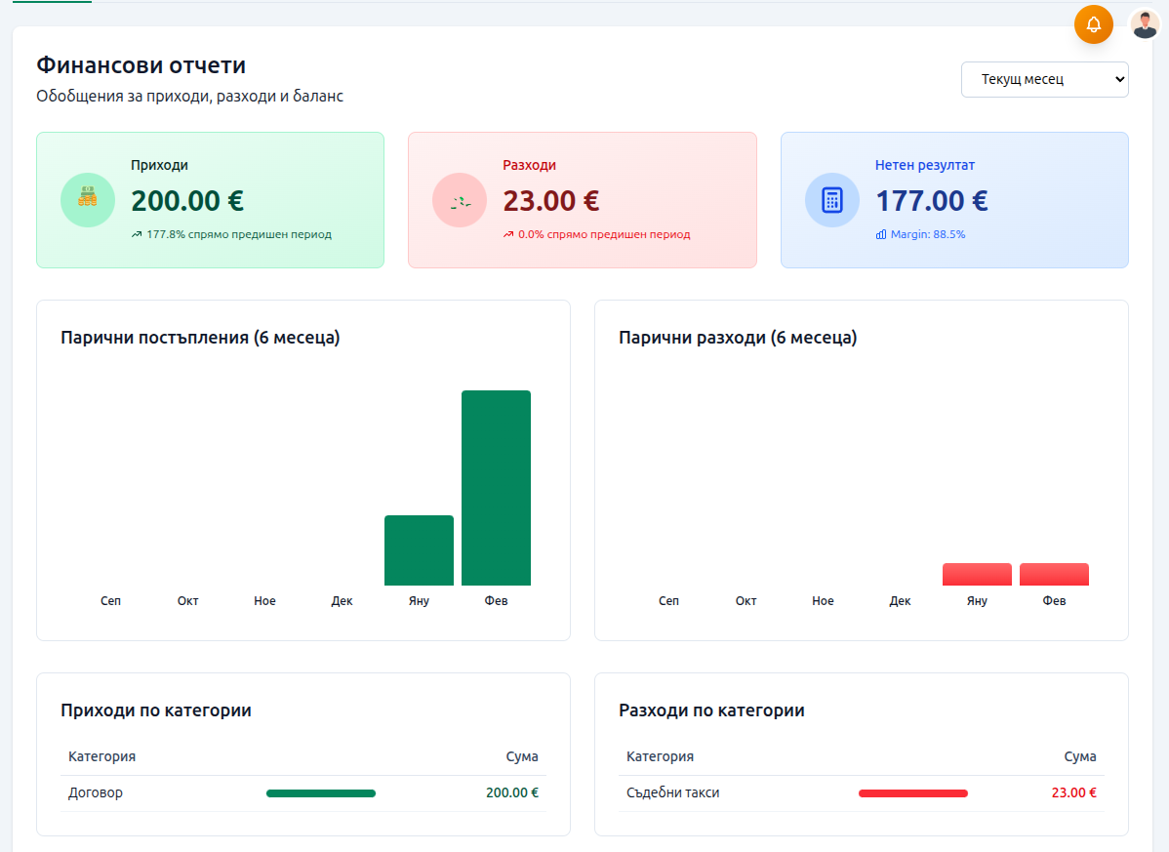Screen dimensions: 1169x852
Task: Click the Нетен резултат 177.00 € amount
Action: (x=931, y=201)
